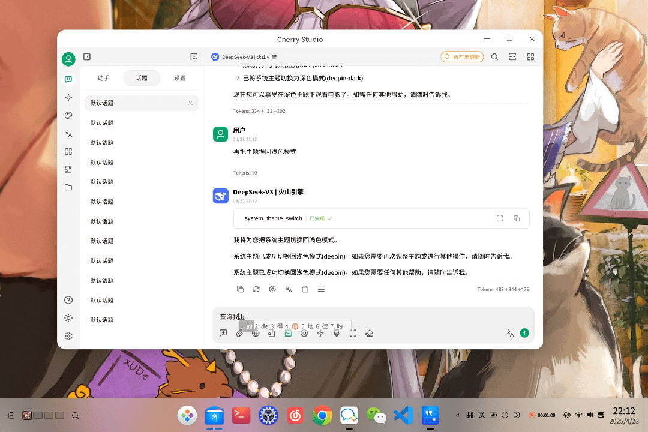The width and height of the screenshot is (648, 432).
Task: Toggle the green MCP server icon
Action: (x=288, y=333)
